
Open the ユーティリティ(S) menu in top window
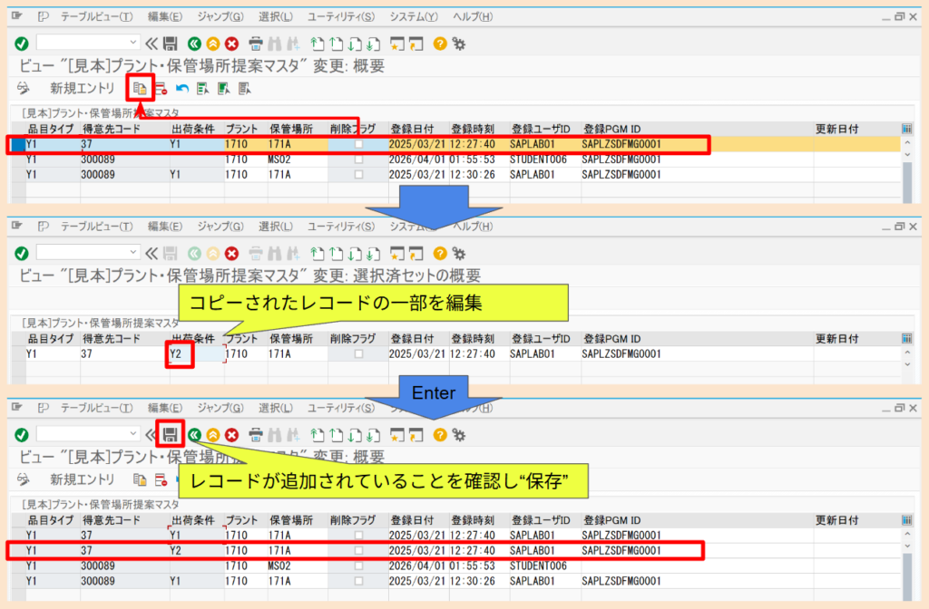(340, 17)
